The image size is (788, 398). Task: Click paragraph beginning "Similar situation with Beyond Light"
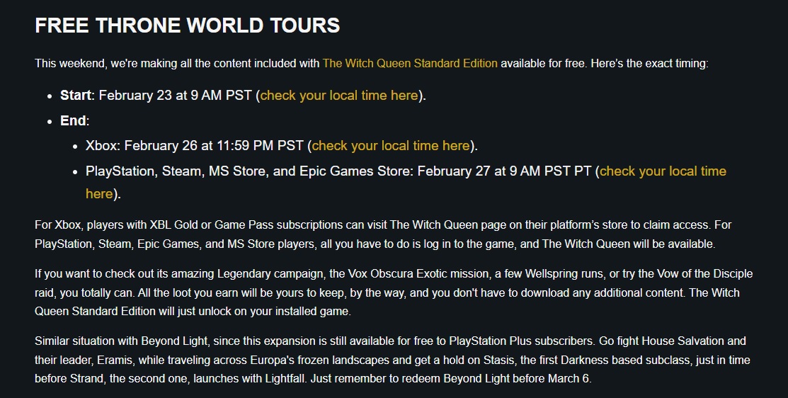point(392,360)
